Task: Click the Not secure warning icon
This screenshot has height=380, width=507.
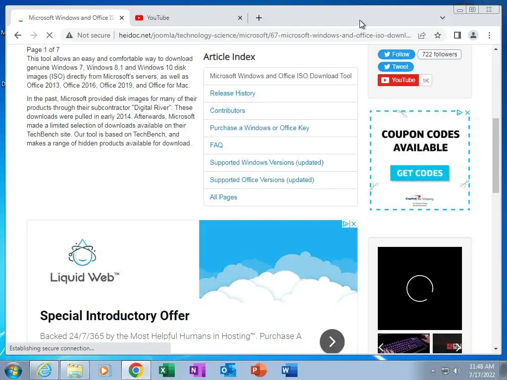Action: click(69, 35)
